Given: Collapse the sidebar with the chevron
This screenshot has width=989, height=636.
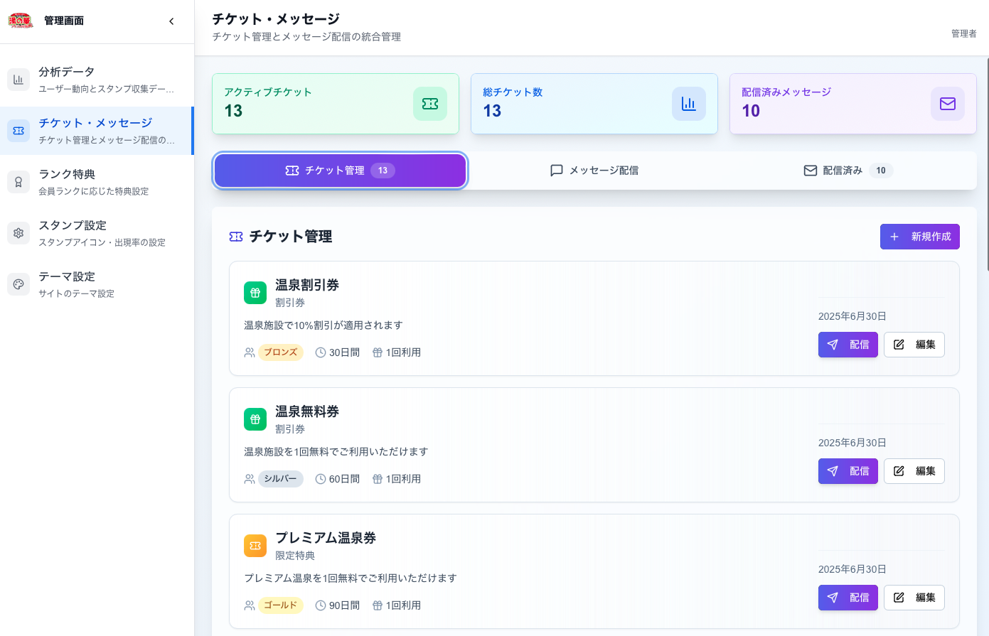Looking at the screenshot, I should [x=171, y=21].
